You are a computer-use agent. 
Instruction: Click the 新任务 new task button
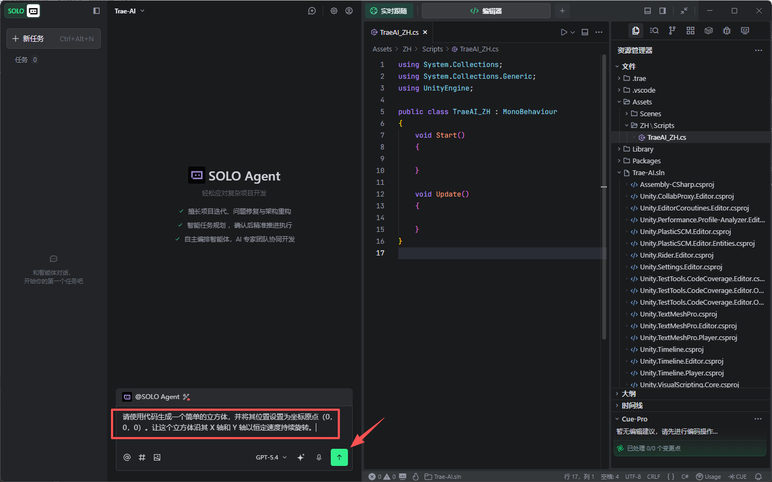pos(54,39)
